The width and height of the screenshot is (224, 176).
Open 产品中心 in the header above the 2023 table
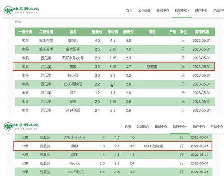[219, 10]
